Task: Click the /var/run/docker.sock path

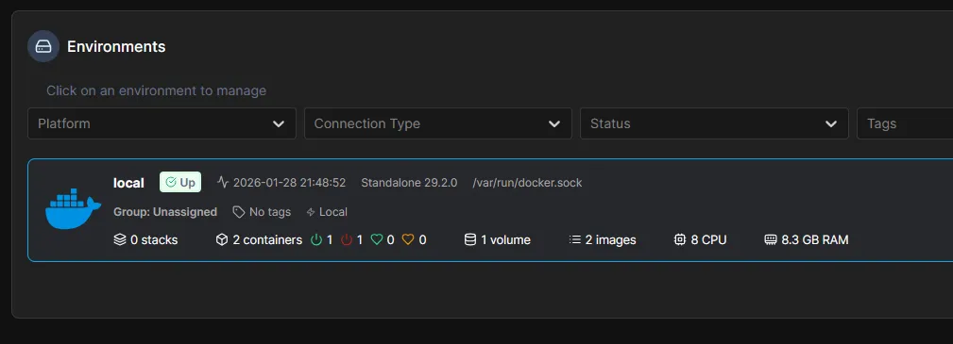Action: point(528,183)
